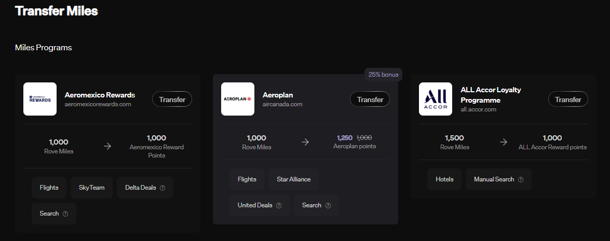Click the Aeroplan logo
Image resolution: width=610 pixels, height=241 pixels.
click(x=238, y=99)
